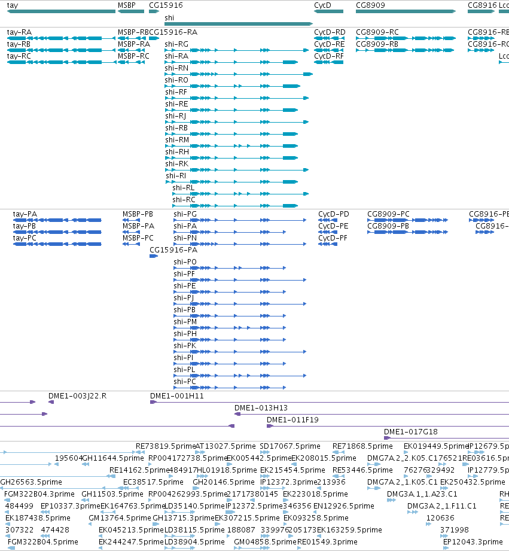Click the CycD-PD protein label
This screenshot has height=551, width=509.
pyautogui.click(x=334, y=214)
